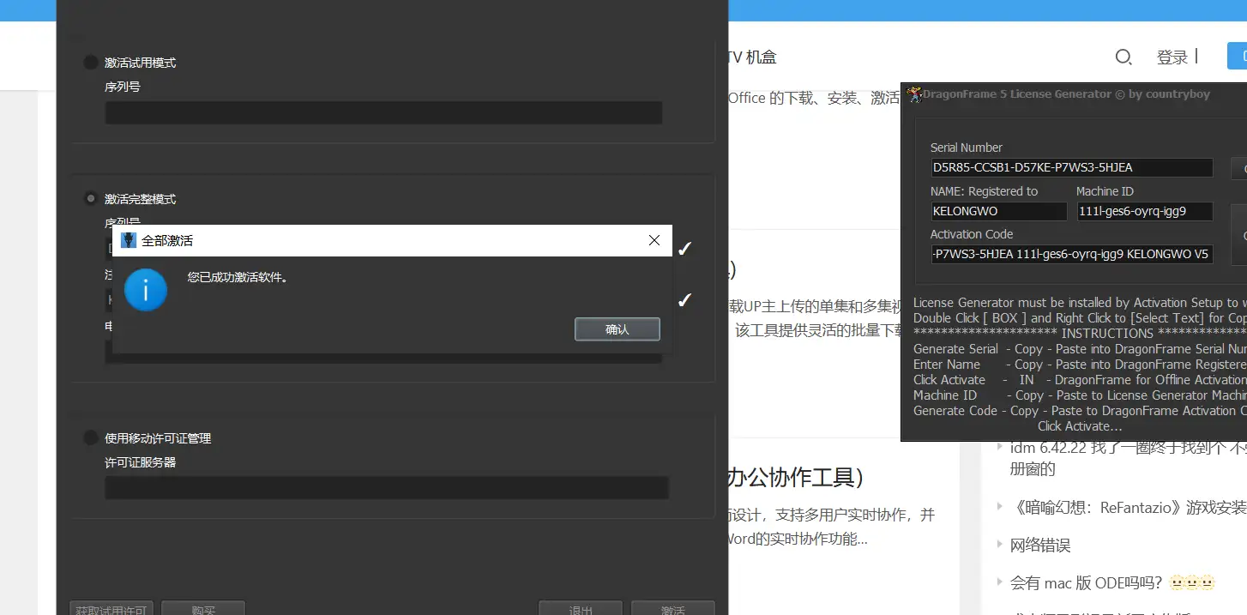The width and height of the screenshot is (1247, 615).
Task: Close the 全部激活 dialog with the X
Action: pyautogui.click(x=654, y=240)
